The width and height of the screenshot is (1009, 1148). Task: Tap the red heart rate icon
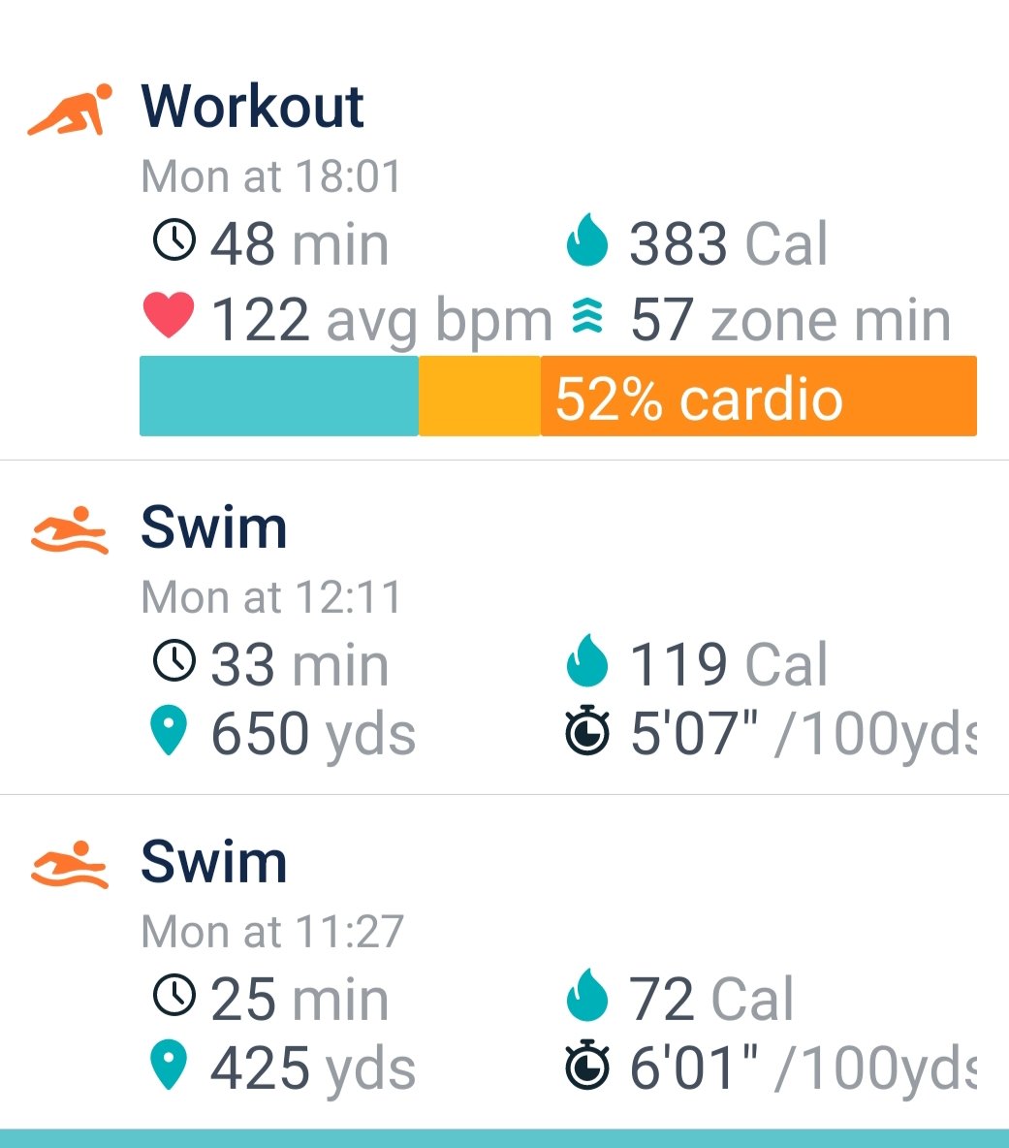click(x=168, y=318)
